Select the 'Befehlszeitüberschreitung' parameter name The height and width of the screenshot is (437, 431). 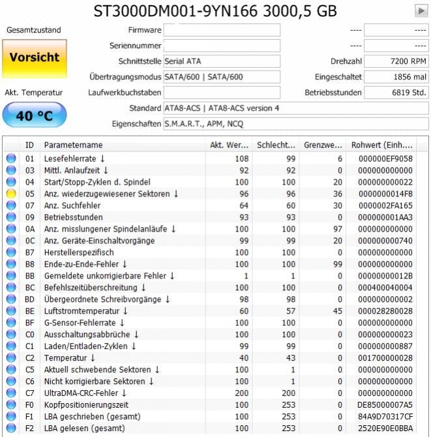(x=91, y=288)
